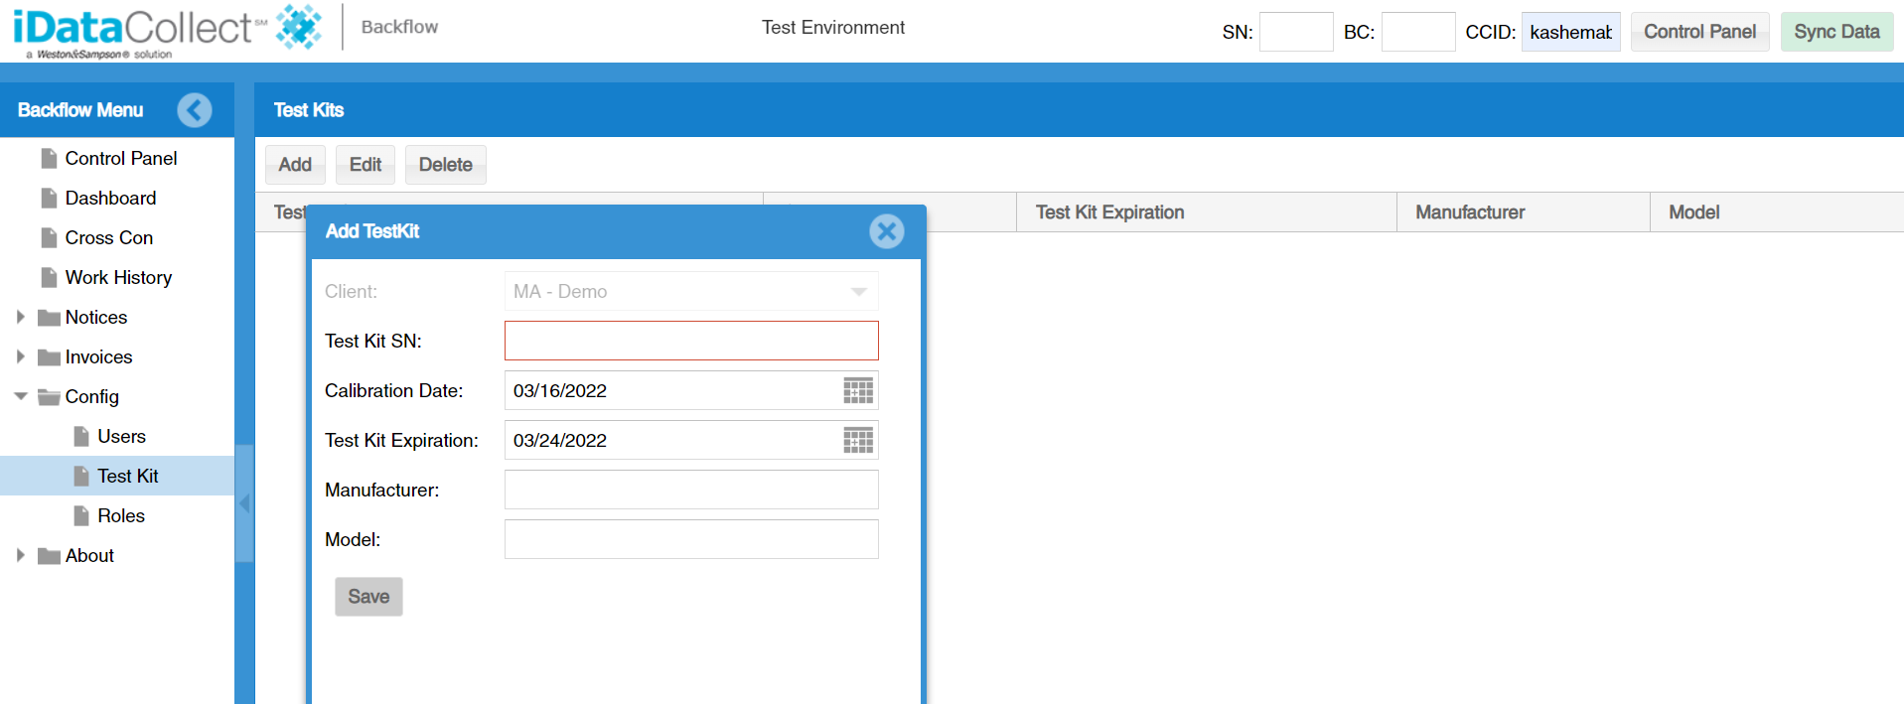The width and height of the screenshot is (1904, 704).
Task: Collapse the Config folder
Action: coord(20,396)
